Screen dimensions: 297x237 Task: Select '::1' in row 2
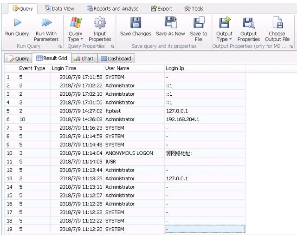pos(205,86)
